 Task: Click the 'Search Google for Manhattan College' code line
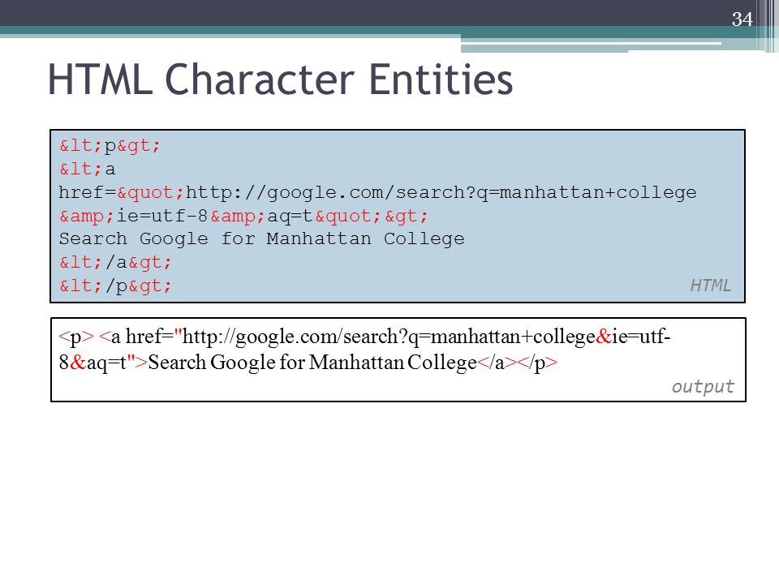pyautogui.click(x=262, y=238)
